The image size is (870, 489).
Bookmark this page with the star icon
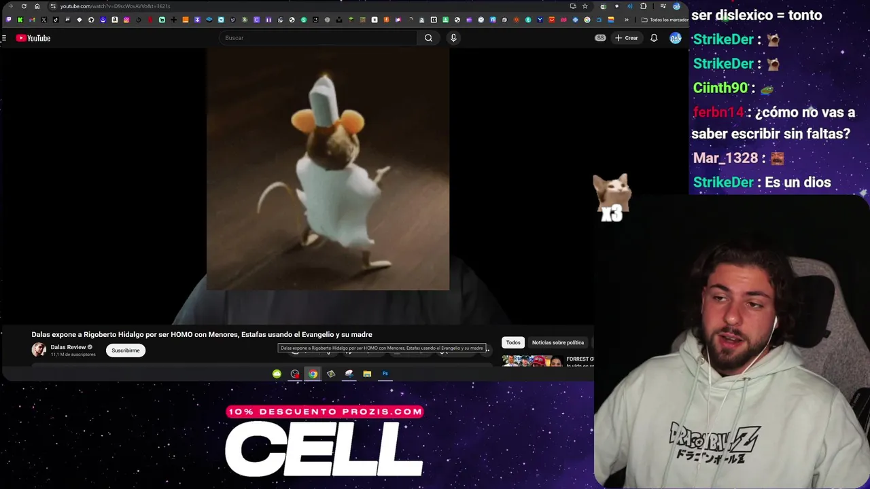[x=585, y=6]
